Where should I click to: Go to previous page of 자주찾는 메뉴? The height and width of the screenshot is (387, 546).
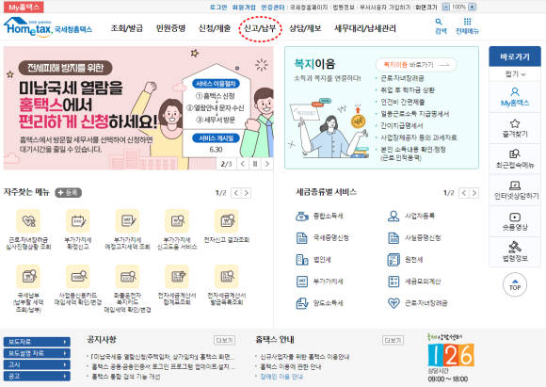pos(236,193)
